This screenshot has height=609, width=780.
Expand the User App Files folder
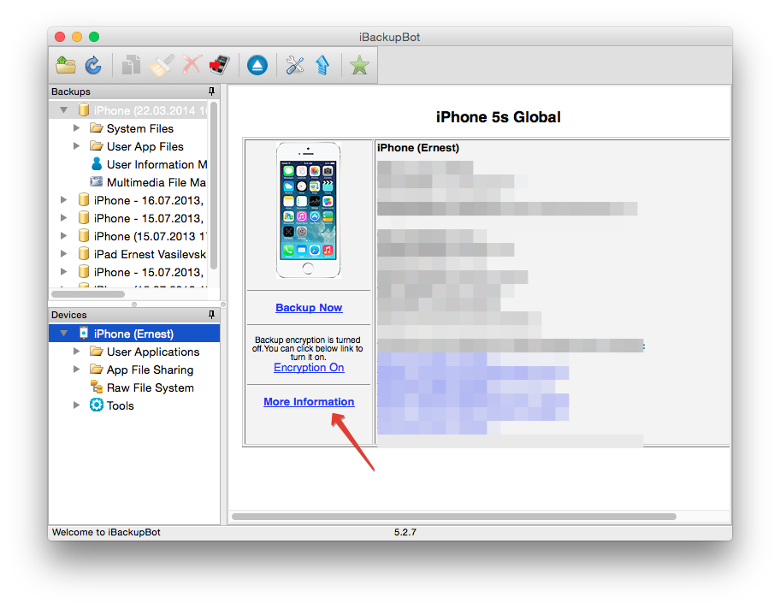coord(77,146)
